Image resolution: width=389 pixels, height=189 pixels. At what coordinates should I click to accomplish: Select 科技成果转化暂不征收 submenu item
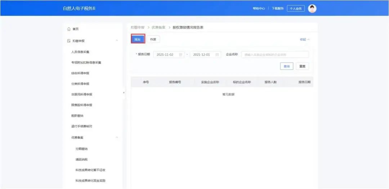pyautogui.click(x=90, y=170)
